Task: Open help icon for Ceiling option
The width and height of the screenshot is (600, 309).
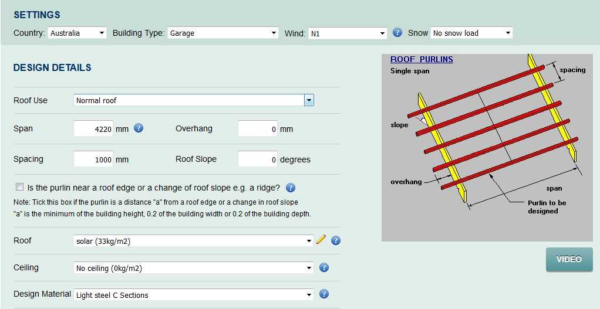Action: (324, 267)
